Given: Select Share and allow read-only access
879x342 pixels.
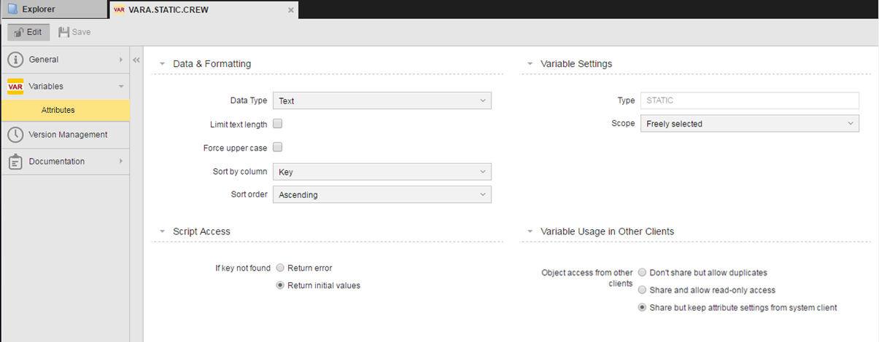Looking at the screenshot, I should [x=642, y=290].
